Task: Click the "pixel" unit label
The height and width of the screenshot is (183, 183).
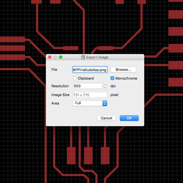Action: (114, 95)
